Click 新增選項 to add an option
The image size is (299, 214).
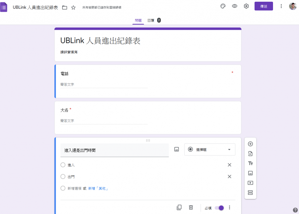click(74, 188)
